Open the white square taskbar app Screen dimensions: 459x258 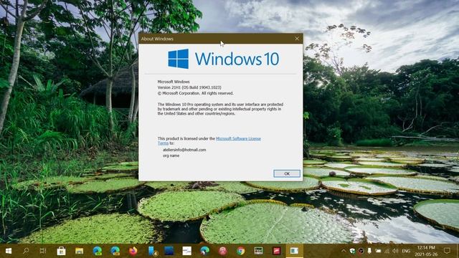coord(186,251)
